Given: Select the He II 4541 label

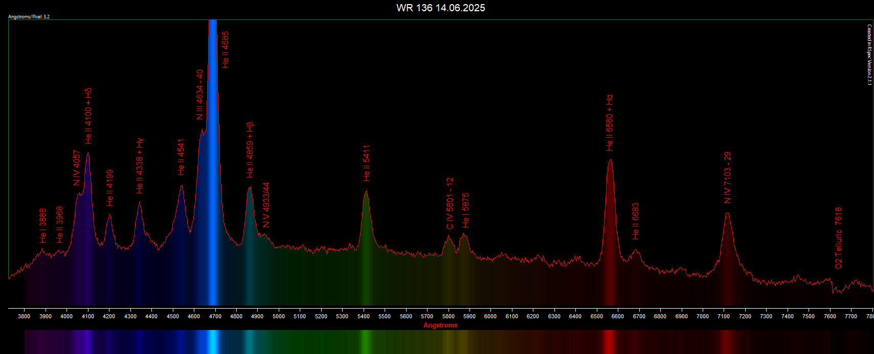Looking at the screenshot, I should (x=181, y=157).
